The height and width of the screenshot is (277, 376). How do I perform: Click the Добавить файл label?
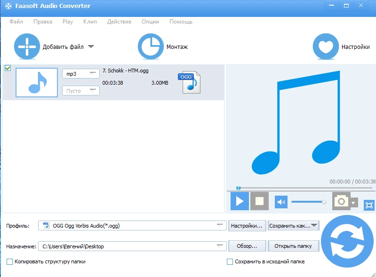pyautogui.click(x=63, y=47)
